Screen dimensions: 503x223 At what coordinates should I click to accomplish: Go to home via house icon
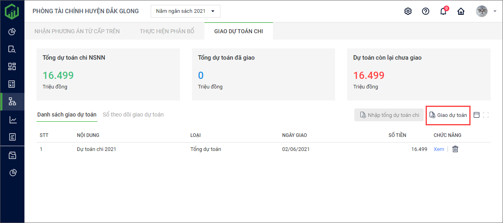pyautogui.click(x=461, y=11)
